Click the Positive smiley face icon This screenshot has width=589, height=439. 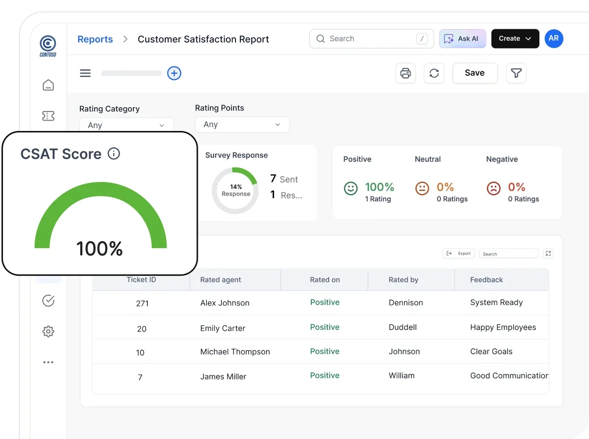click(x=351, y=188)
